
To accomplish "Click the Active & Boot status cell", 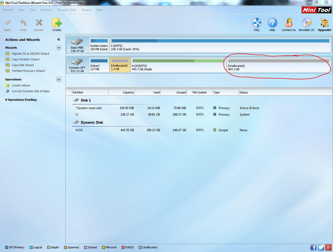I will pyautogui.click(x=249, y=108).
